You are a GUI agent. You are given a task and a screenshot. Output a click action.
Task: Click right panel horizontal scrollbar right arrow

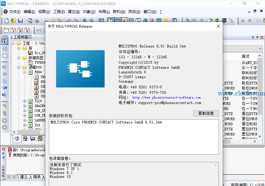(255, 141)
